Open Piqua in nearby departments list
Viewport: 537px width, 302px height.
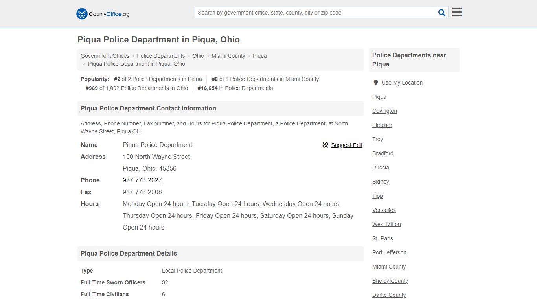[379, 97]
